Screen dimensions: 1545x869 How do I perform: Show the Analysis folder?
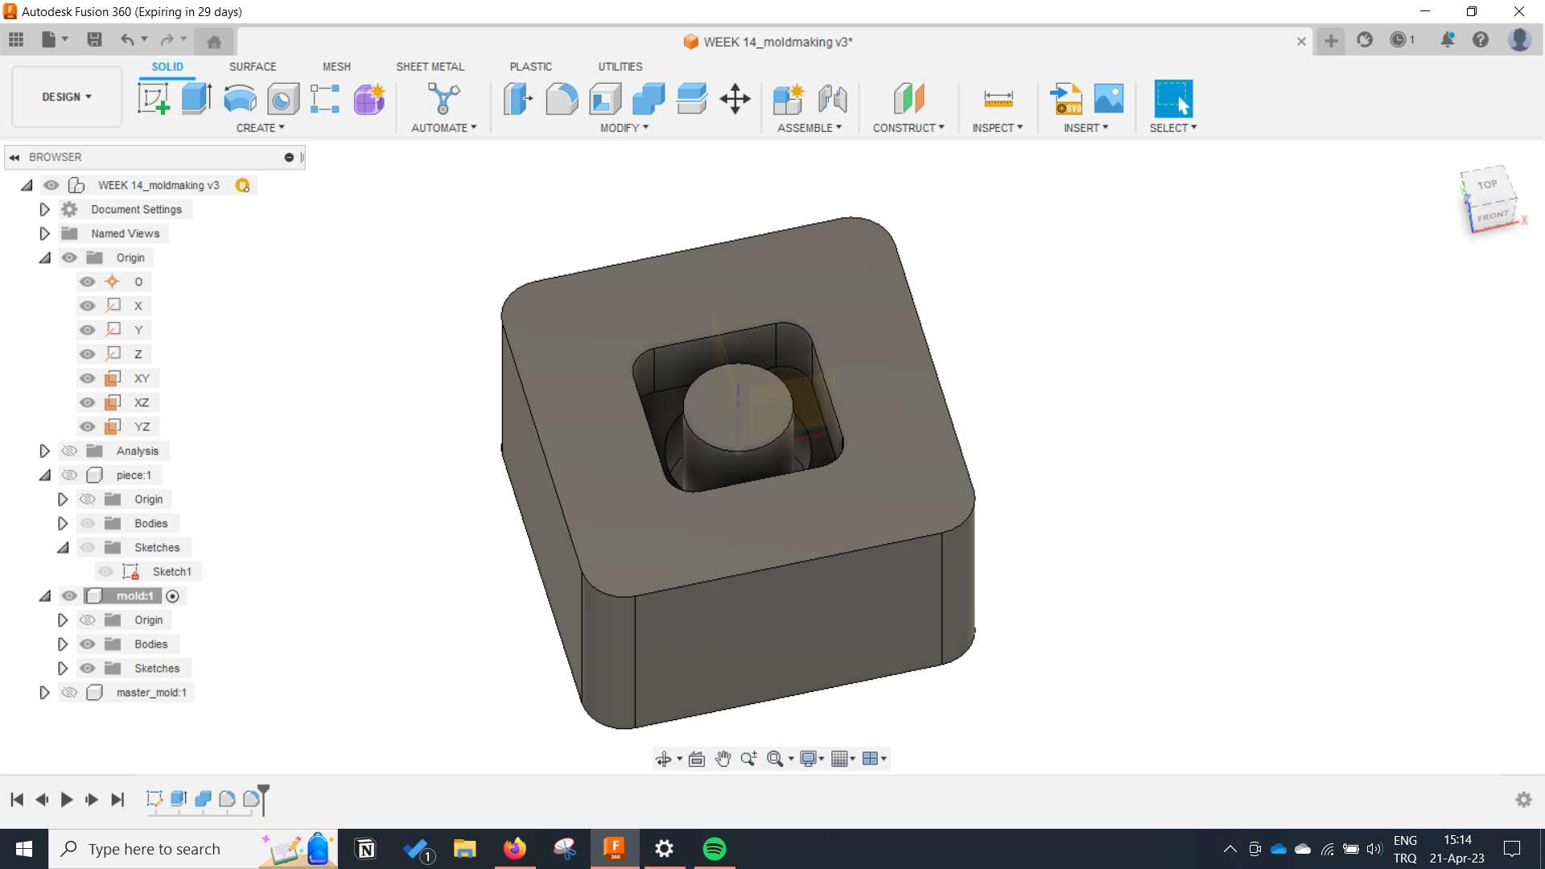coord(70,451)
